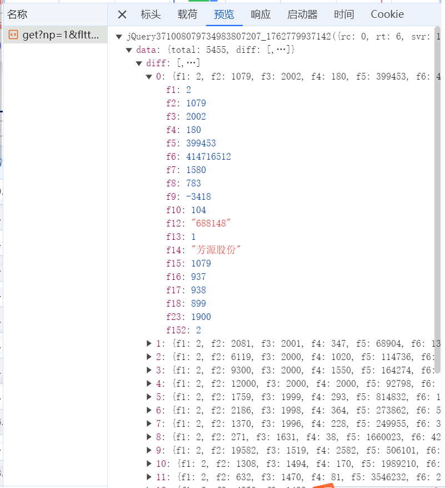Click the f6: 414716512 property line
Image resolution: width=445 pixels, height=488 pixels.
[198, 157]
